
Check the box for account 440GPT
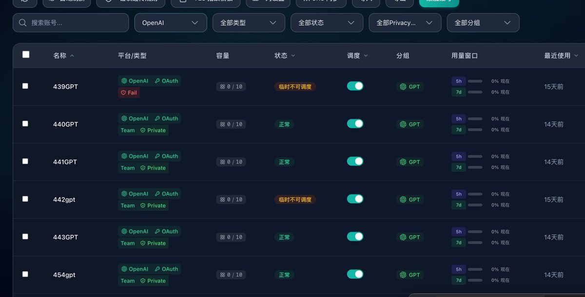[25, 123]
